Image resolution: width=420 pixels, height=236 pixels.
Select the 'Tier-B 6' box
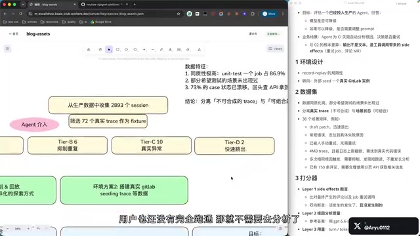tap(68, 146)
